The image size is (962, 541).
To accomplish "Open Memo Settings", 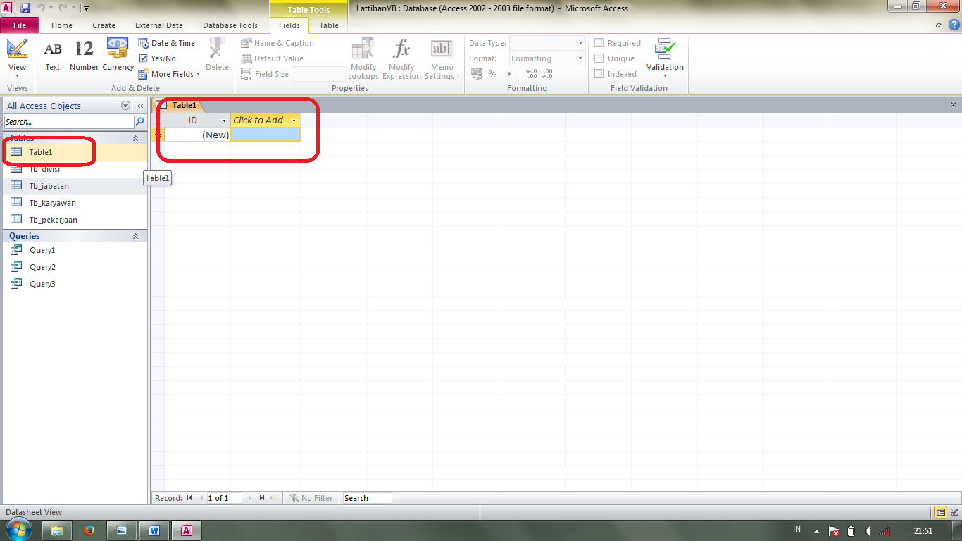I will [x=442, y=56].
